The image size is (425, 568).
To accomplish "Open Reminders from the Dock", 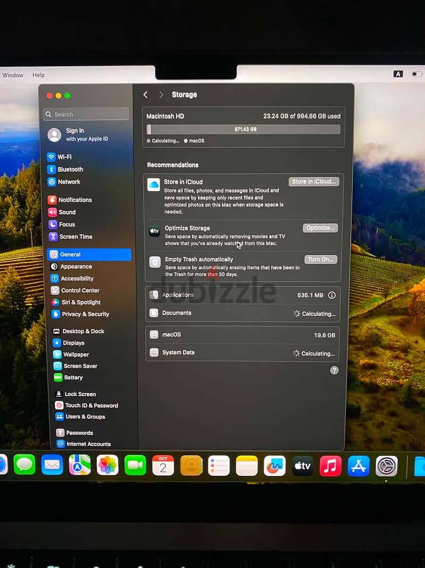I will coord(219,466).
